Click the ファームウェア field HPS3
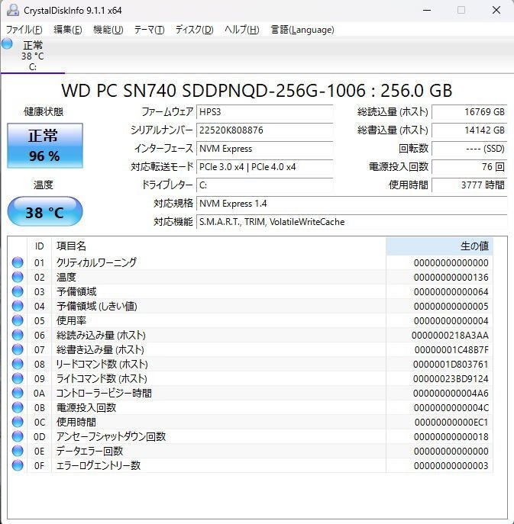Viewport: 514px width, 524px height. [264, 112]
